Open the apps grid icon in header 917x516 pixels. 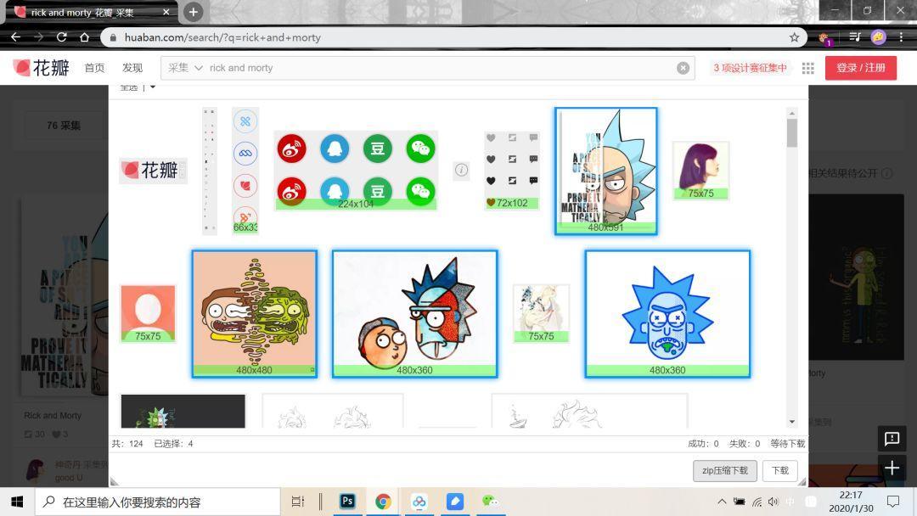tap(807, 68)
